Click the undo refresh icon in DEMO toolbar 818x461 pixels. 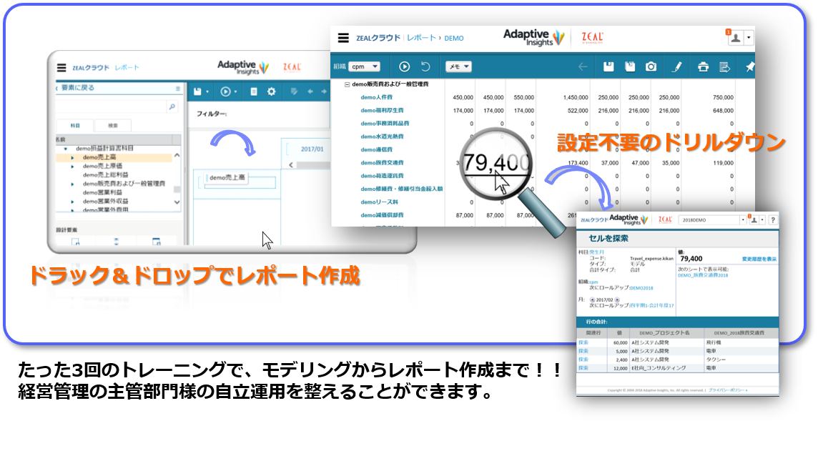pos(425,66)
